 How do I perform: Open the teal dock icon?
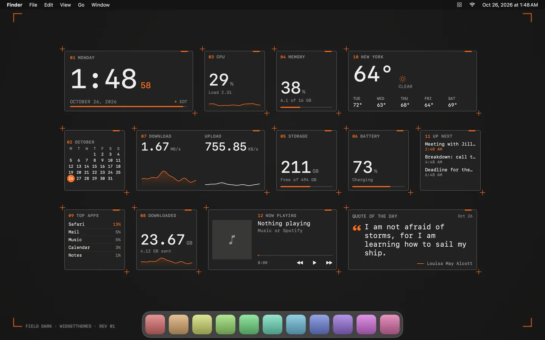coord(272,325)
